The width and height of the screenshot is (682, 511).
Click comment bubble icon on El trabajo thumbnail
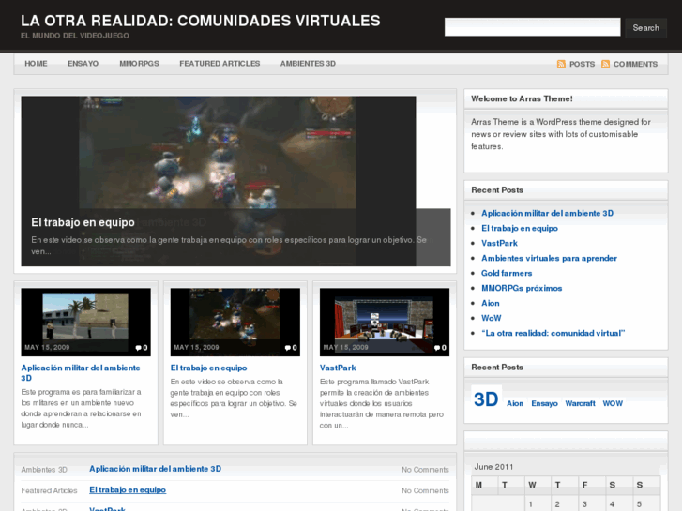tap(287, 348)
